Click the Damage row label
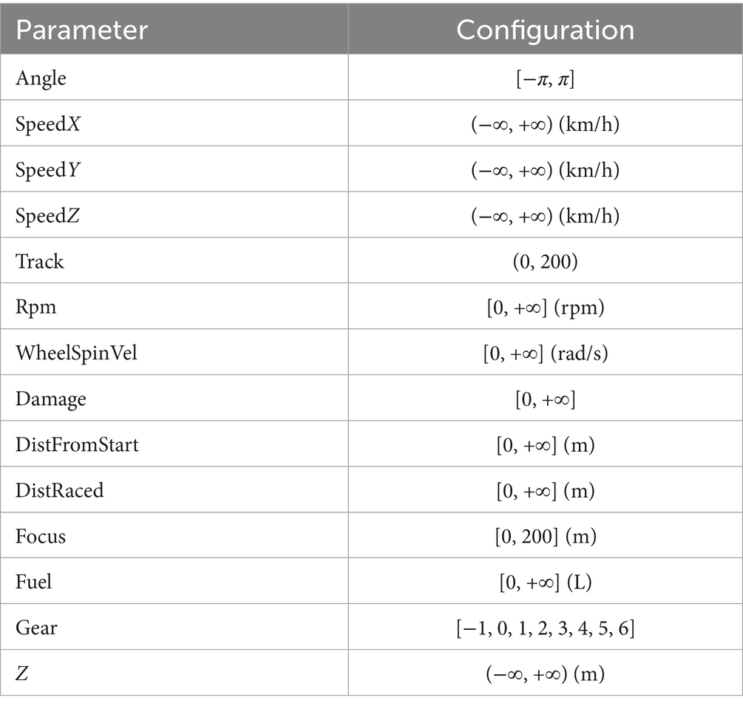Image resolution: width=743 pixels, height=709 pixels. coord(51,398)
